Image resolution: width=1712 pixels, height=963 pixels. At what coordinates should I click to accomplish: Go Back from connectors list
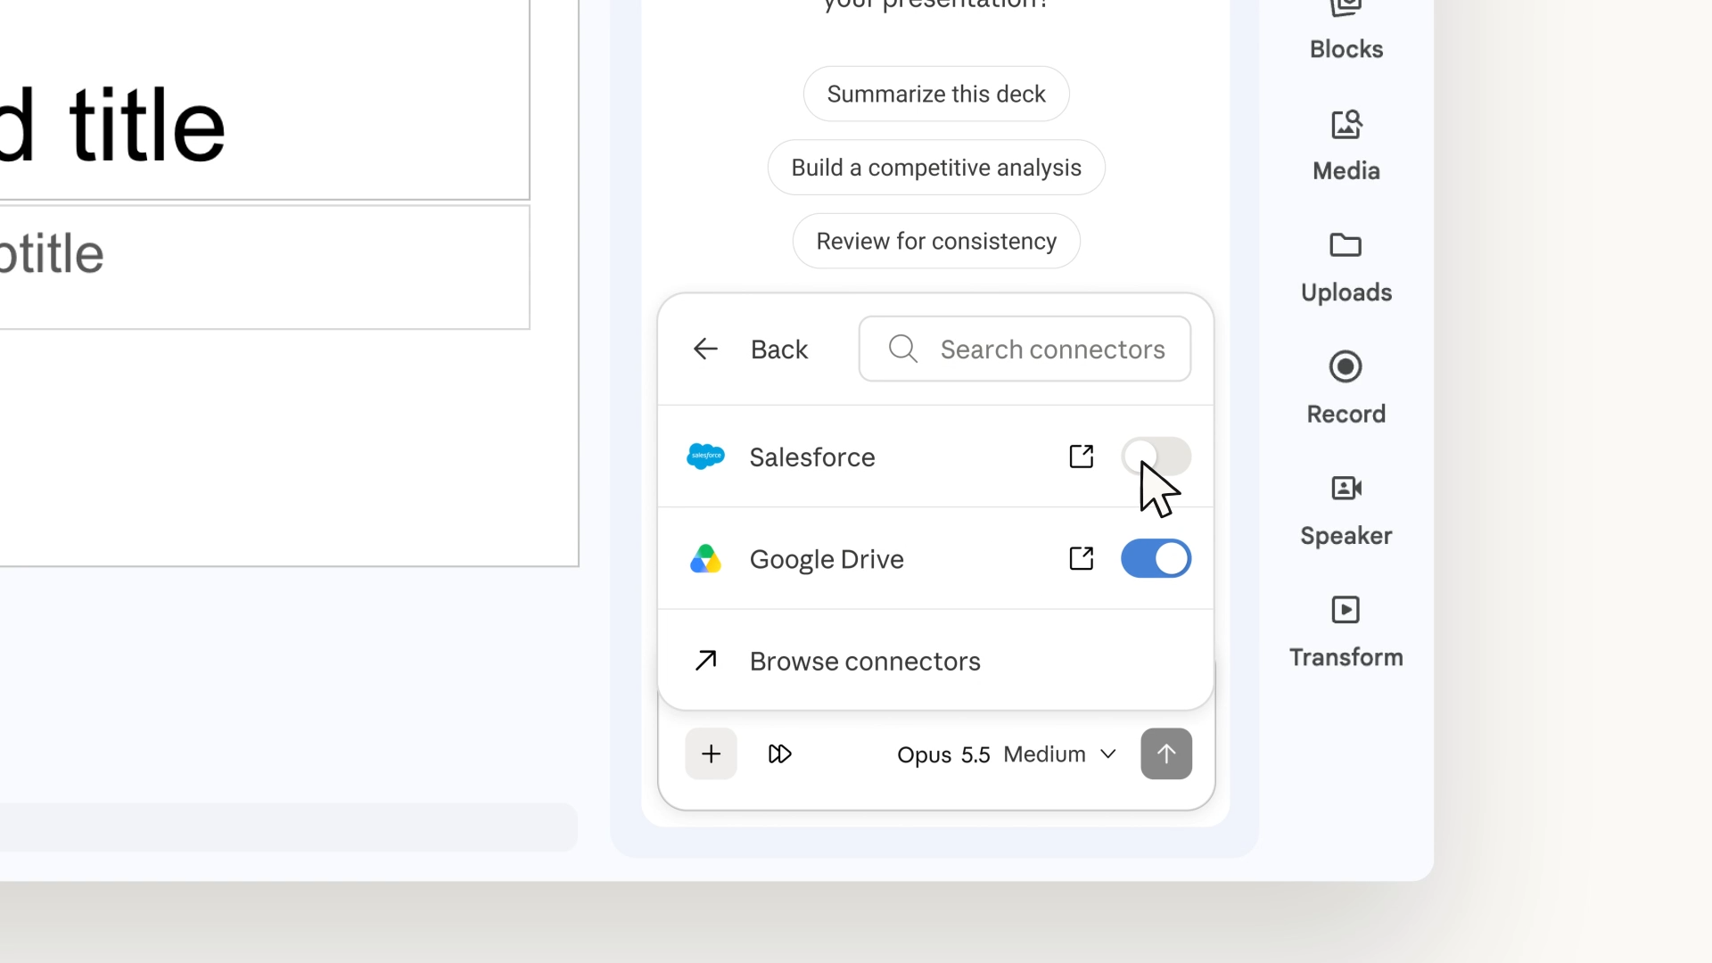point(750,349)
